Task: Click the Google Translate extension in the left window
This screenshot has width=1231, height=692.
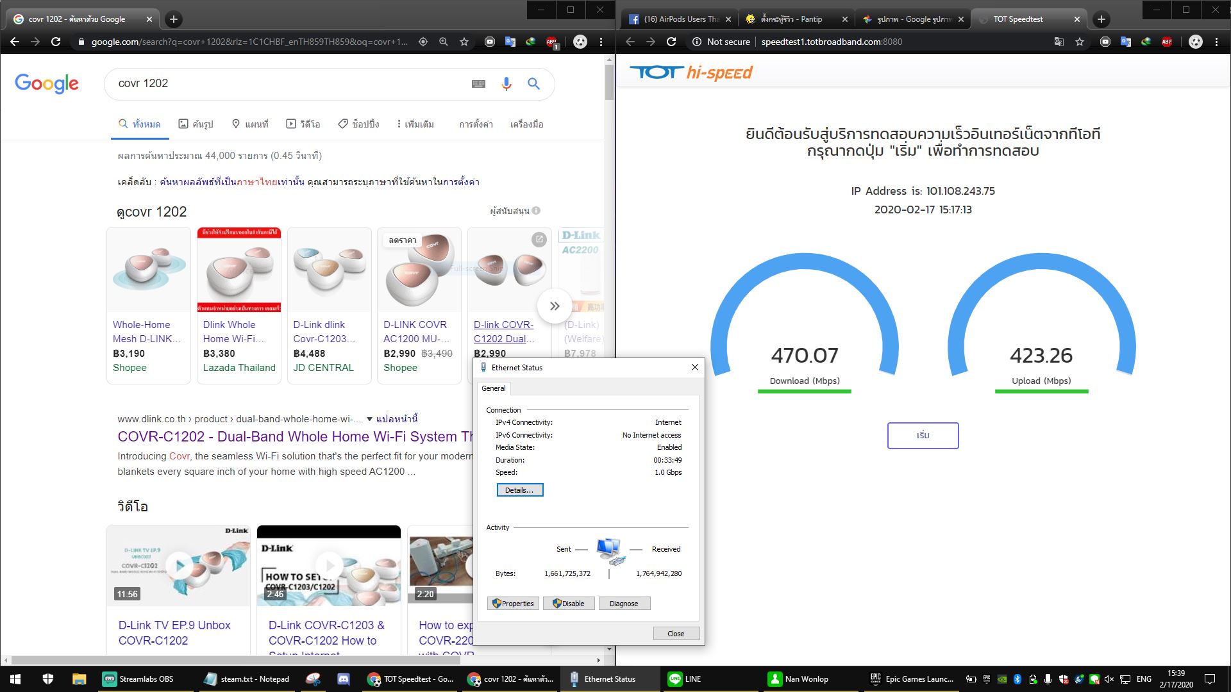Action: tap(510, 42)
